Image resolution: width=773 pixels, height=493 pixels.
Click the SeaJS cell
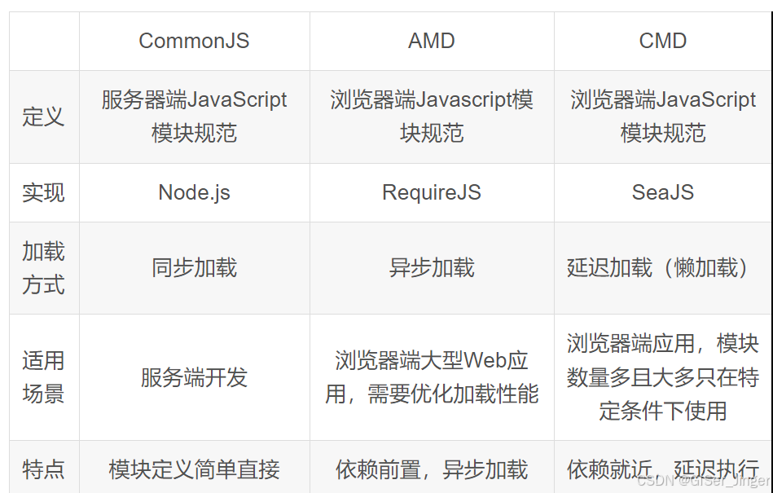[x=662, y=192]
